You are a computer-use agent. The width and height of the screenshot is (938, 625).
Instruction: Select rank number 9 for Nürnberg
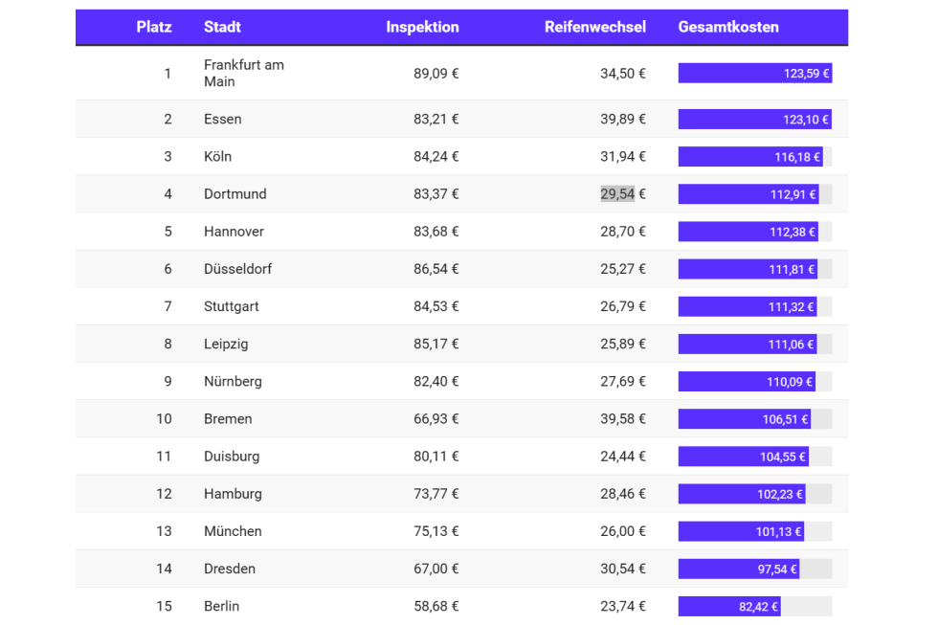point(167,382)
